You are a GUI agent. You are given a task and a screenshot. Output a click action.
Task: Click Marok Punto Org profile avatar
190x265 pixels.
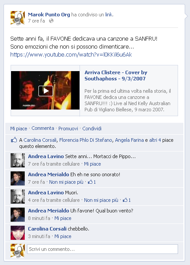pyautogui.click(x=18, y=18)
